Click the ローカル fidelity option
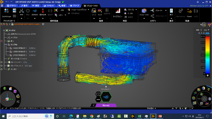The width and height of the screenshot is (212, 119). coord(129,13)
